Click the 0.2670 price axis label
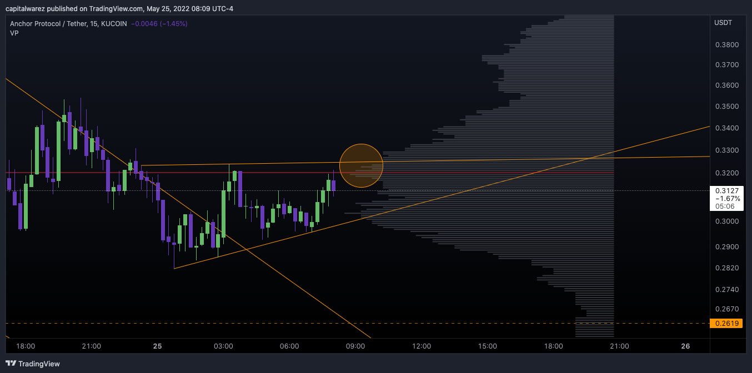752x373 pixels. click(726, 309)
